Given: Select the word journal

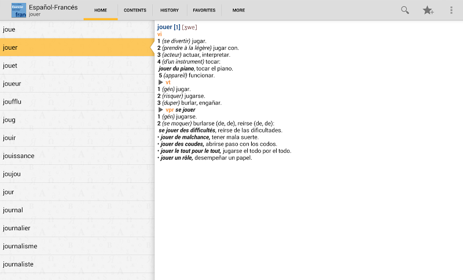Looking at the screenshot, I should [x=77, y=210].
